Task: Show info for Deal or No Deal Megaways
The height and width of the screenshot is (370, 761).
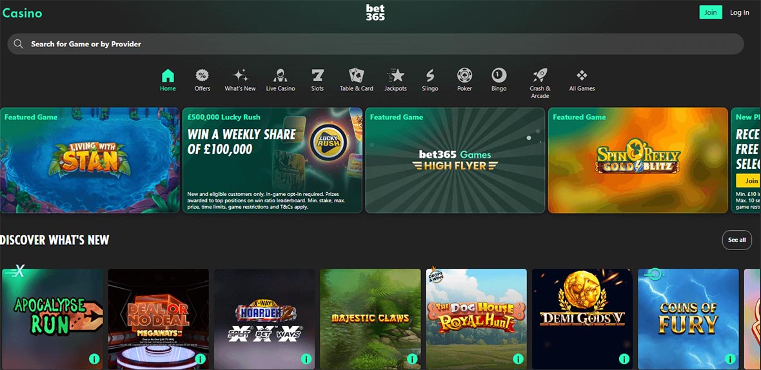Action: point(200,359)
